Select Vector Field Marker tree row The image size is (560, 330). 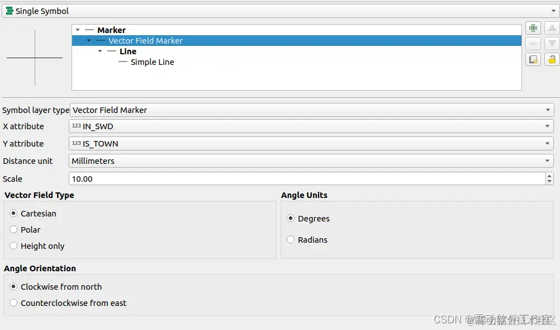coord(296,41)
